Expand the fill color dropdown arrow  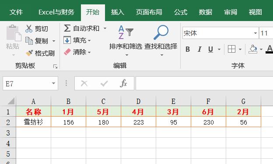(261, 50)
